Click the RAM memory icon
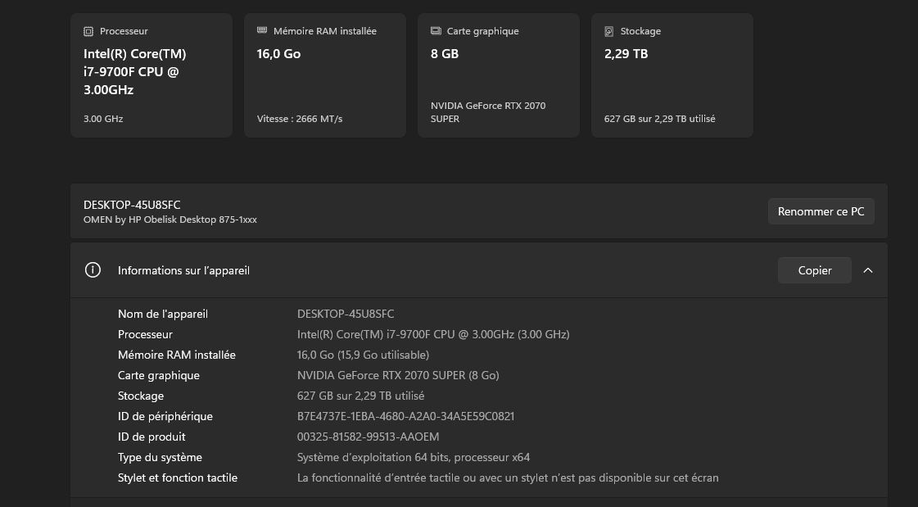This screenshot has width=918, height=507. pyautogui.click(x=262, y=30)
